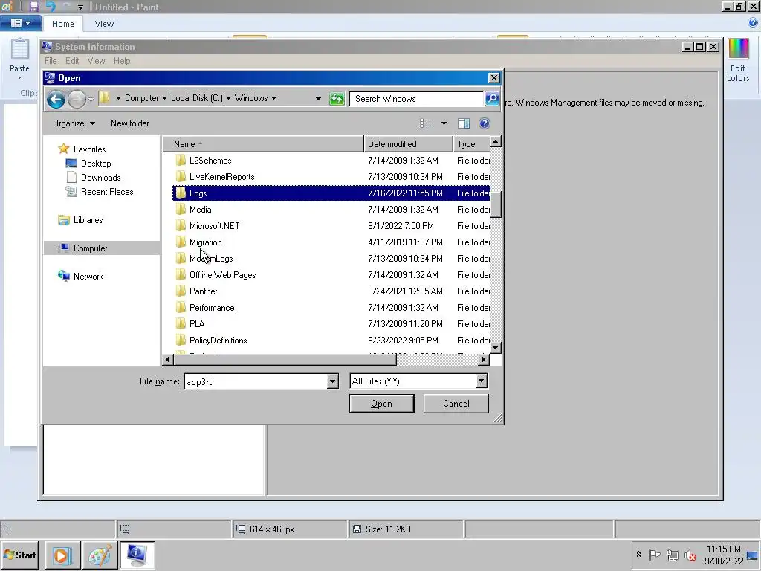Sort by Date modified column header

click(408, 143)
